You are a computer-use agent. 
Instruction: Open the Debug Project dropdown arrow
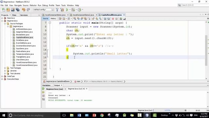pos(76,10)
